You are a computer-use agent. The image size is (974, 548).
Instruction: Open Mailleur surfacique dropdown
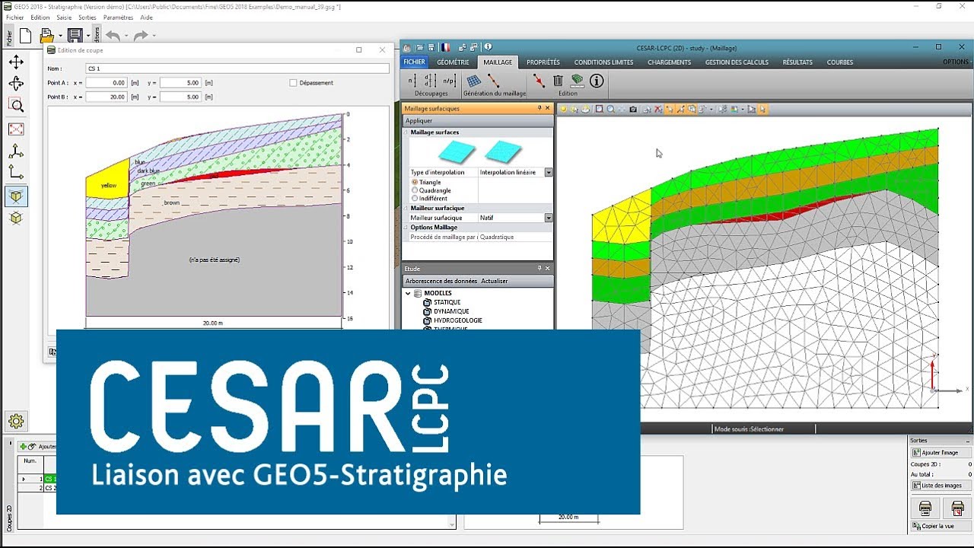[549, 218]
